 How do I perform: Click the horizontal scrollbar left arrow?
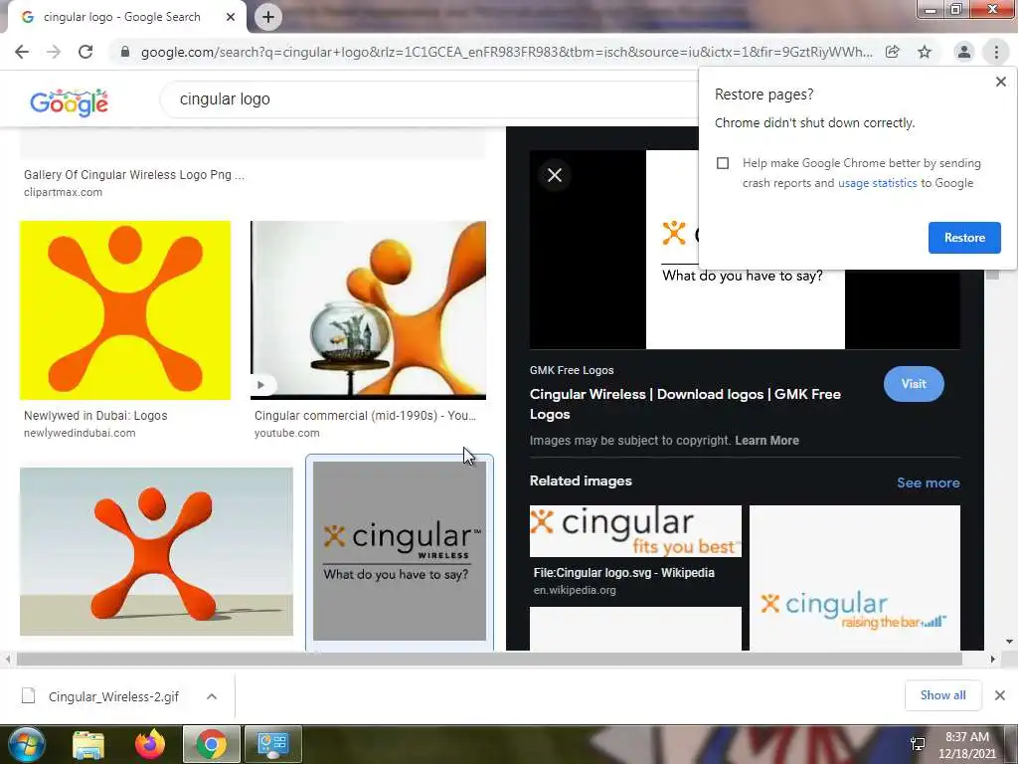pyautogui.click(x=7, y=659)
